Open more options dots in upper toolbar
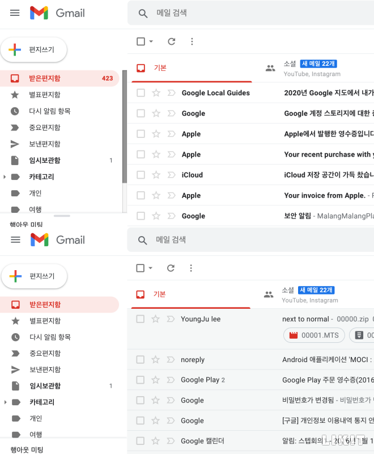Viewport: 374px width, 454px height. pyautogui.click(x=192, y=41)
